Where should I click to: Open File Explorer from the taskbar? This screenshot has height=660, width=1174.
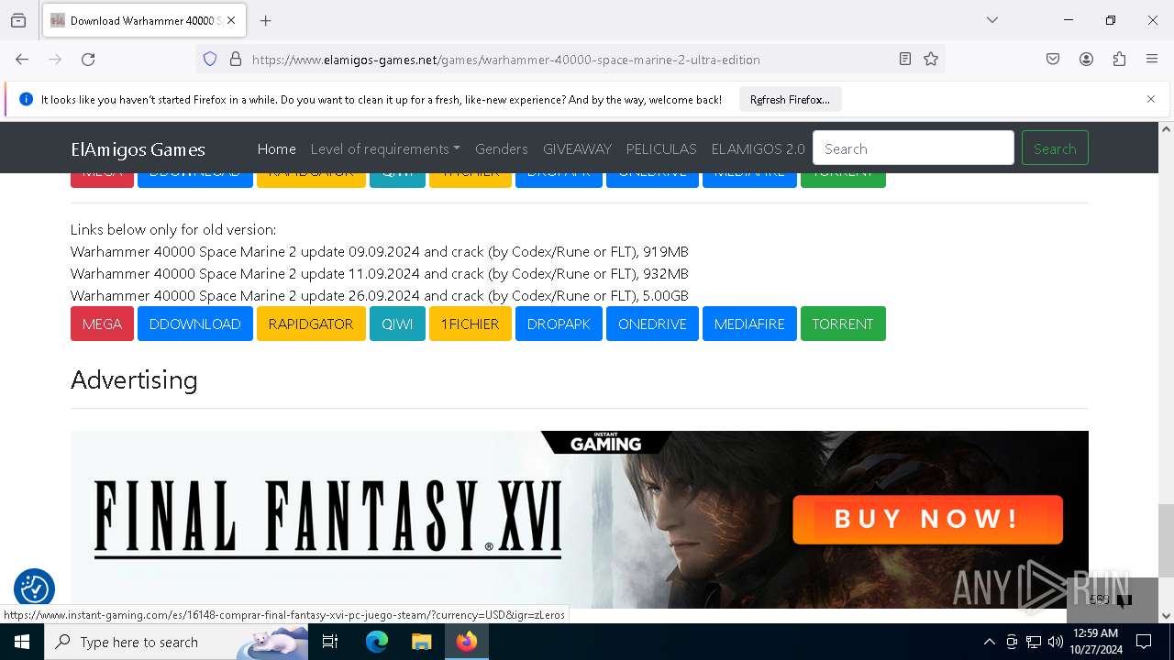click(421, 642)
